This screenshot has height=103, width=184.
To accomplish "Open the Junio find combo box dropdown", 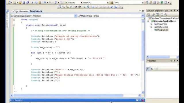I will tap(143, 3).
